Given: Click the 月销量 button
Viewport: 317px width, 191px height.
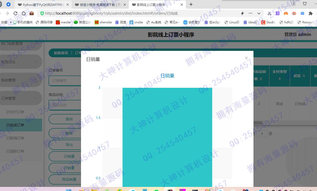Looking at the screenshot, I should coord(65,168).
